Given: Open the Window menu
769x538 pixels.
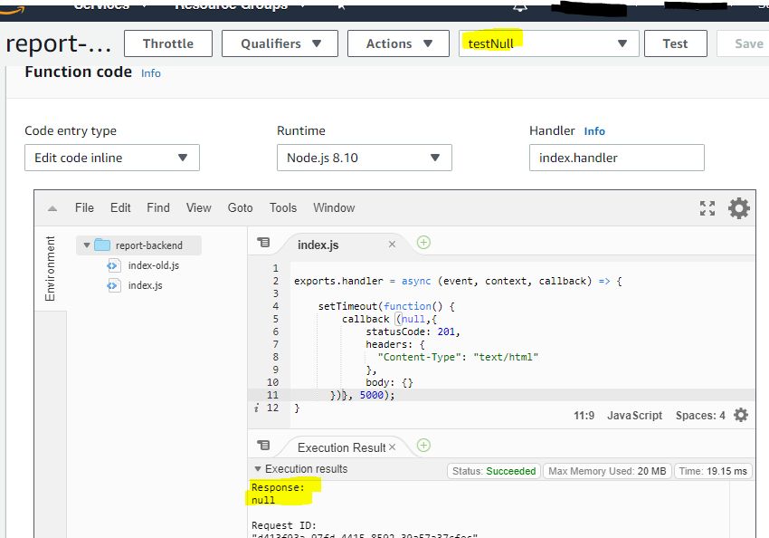Looking at the screenshot, I should (x=334, y=207).
